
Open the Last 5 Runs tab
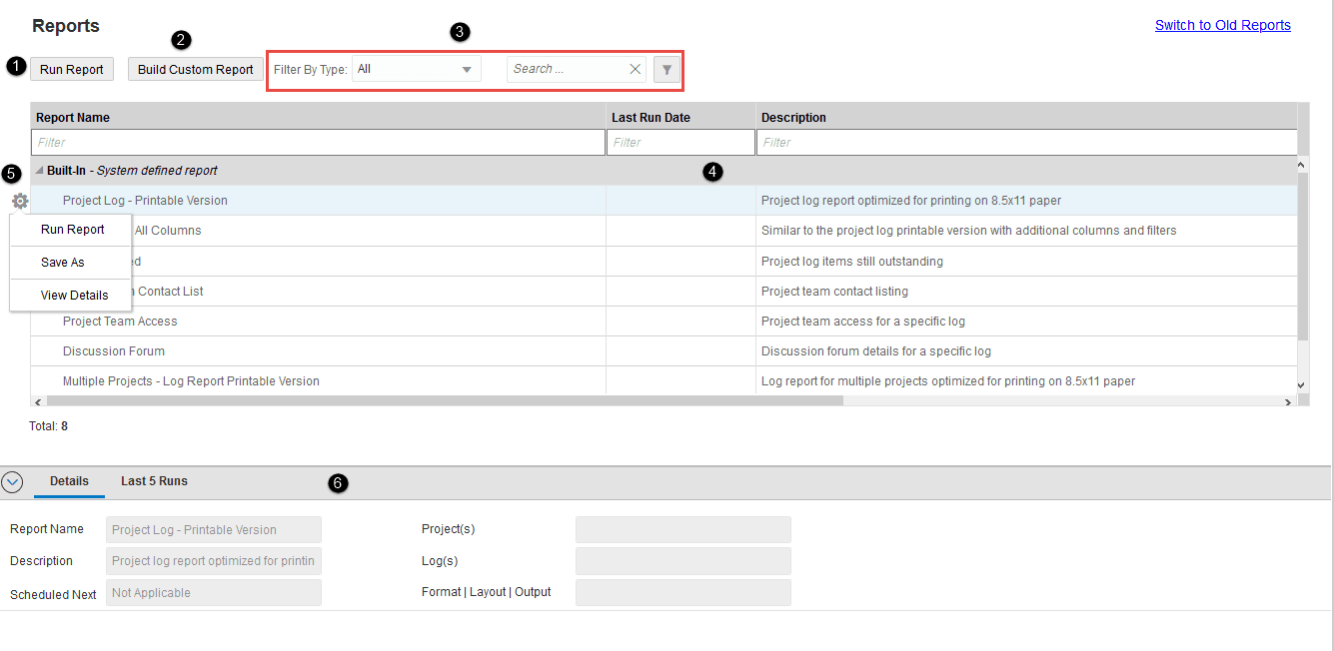154,480
